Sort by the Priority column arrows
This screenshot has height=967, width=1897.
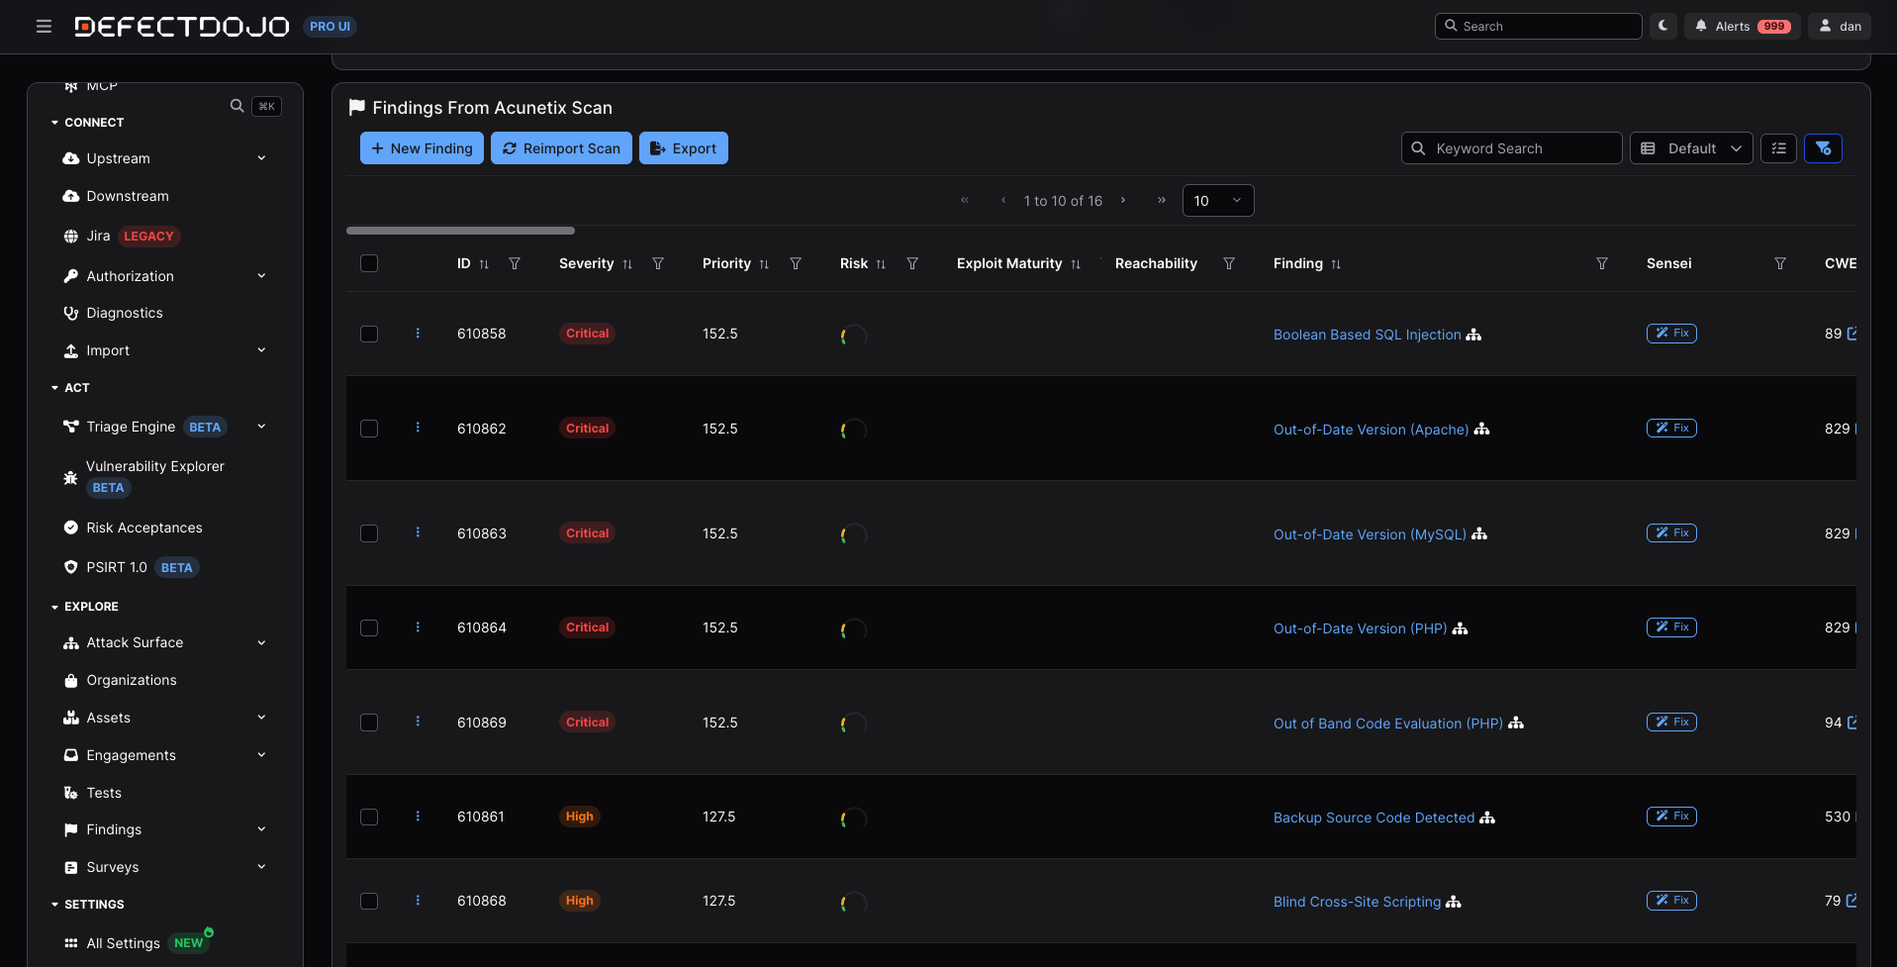tap(764, 264)
